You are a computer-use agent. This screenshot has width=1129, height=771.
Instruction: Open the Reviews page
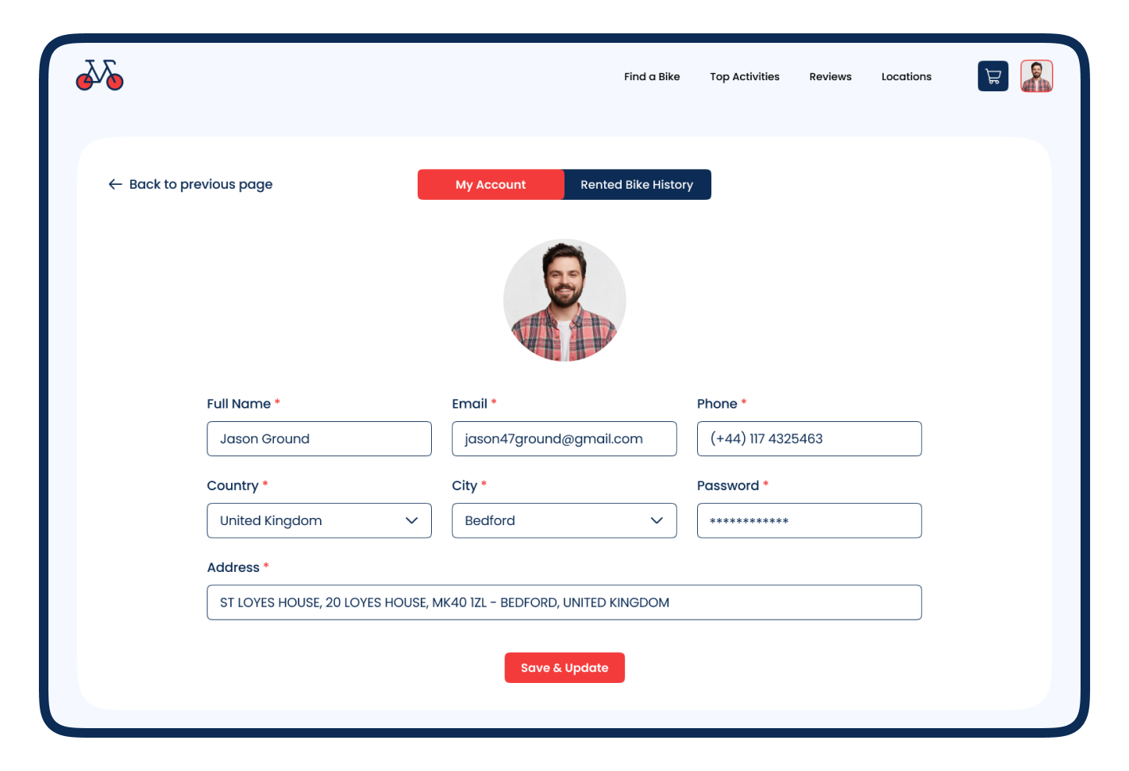pyautogui.click(x=830, y=77)
